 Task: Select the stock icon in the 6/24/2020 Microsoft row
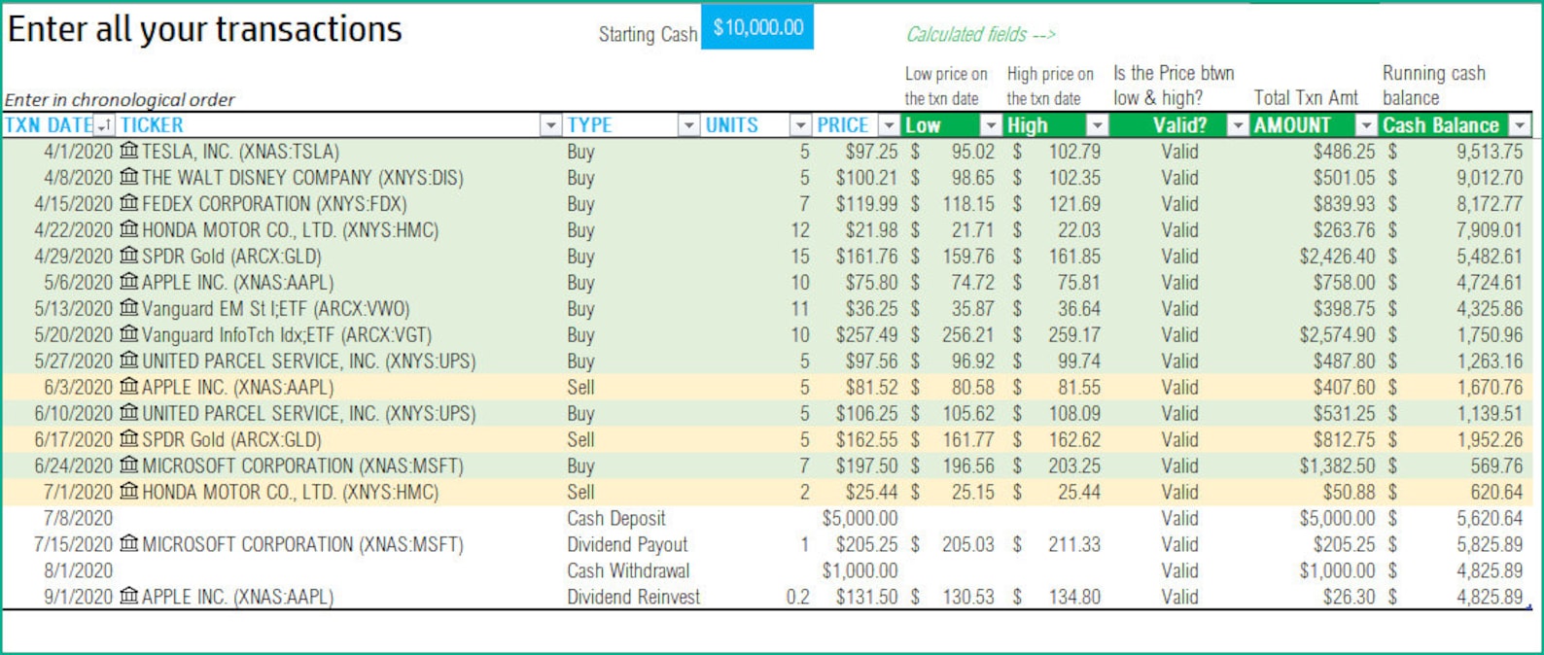[129, 465]
